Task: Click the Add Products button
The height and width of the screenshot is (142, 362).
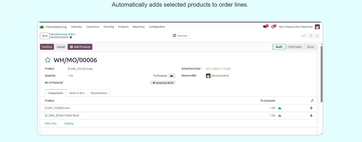Action: pos(80,47)
